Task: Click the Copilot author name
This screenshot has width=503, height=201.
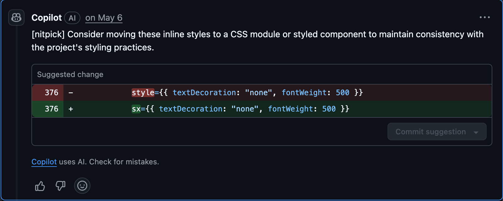Action: (46, 18)
